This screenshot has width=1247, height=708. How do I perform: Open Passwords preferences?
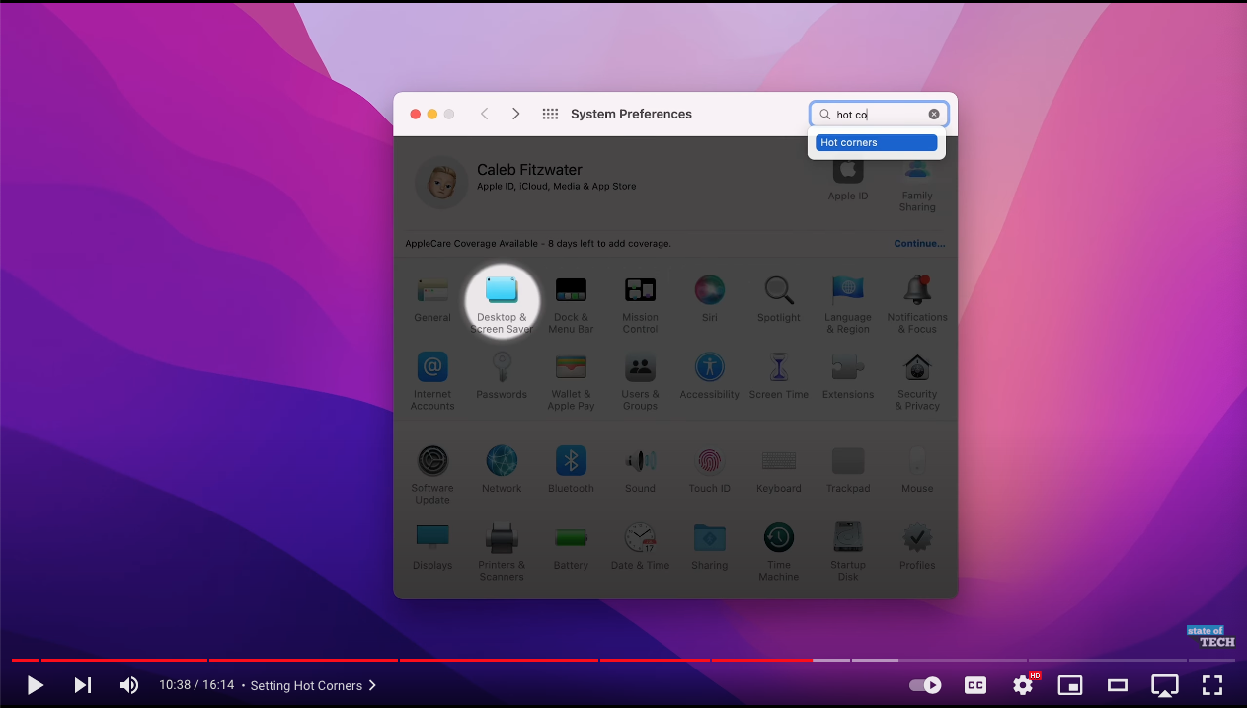pos(502,367)
